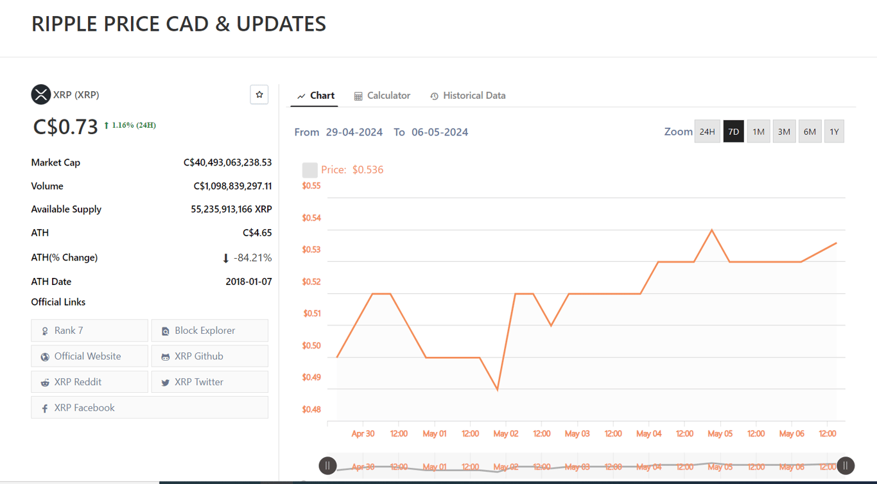
Task: Open the Block Explorer link
Action: [x=210, y=331]
